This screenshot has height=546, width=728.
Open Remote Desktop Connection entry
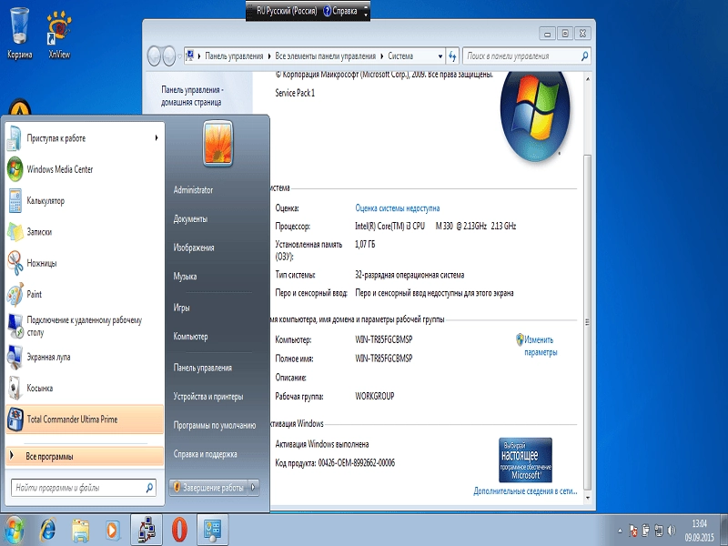tap(85, 326)
